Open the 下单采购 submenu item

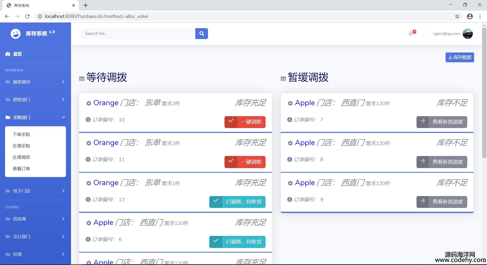[21, 134]
